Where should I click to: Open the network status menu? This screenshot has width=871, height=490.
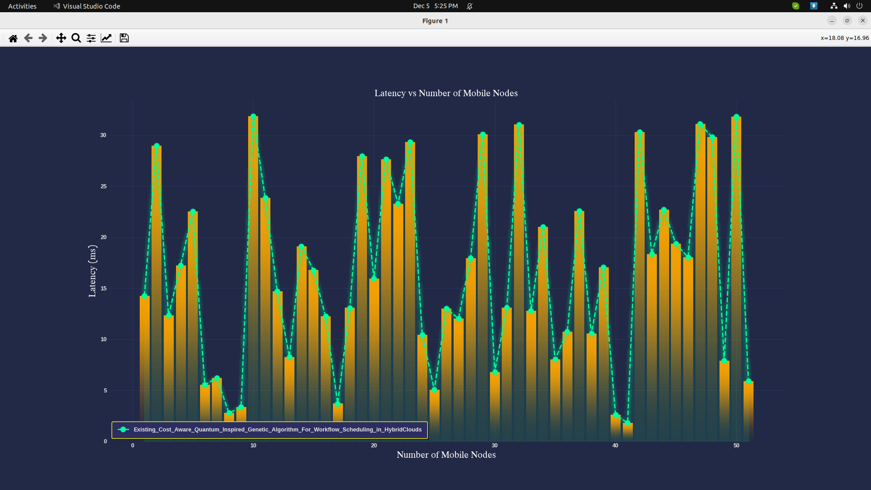(x=834, y=6)
